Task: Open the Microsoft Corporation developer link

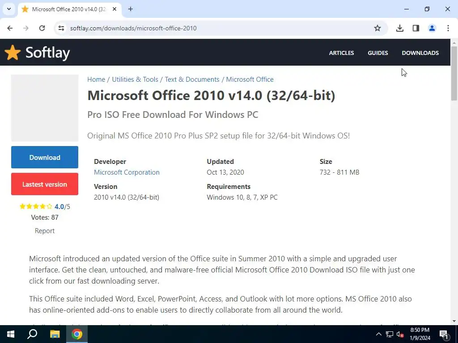Action: [127, 172]
